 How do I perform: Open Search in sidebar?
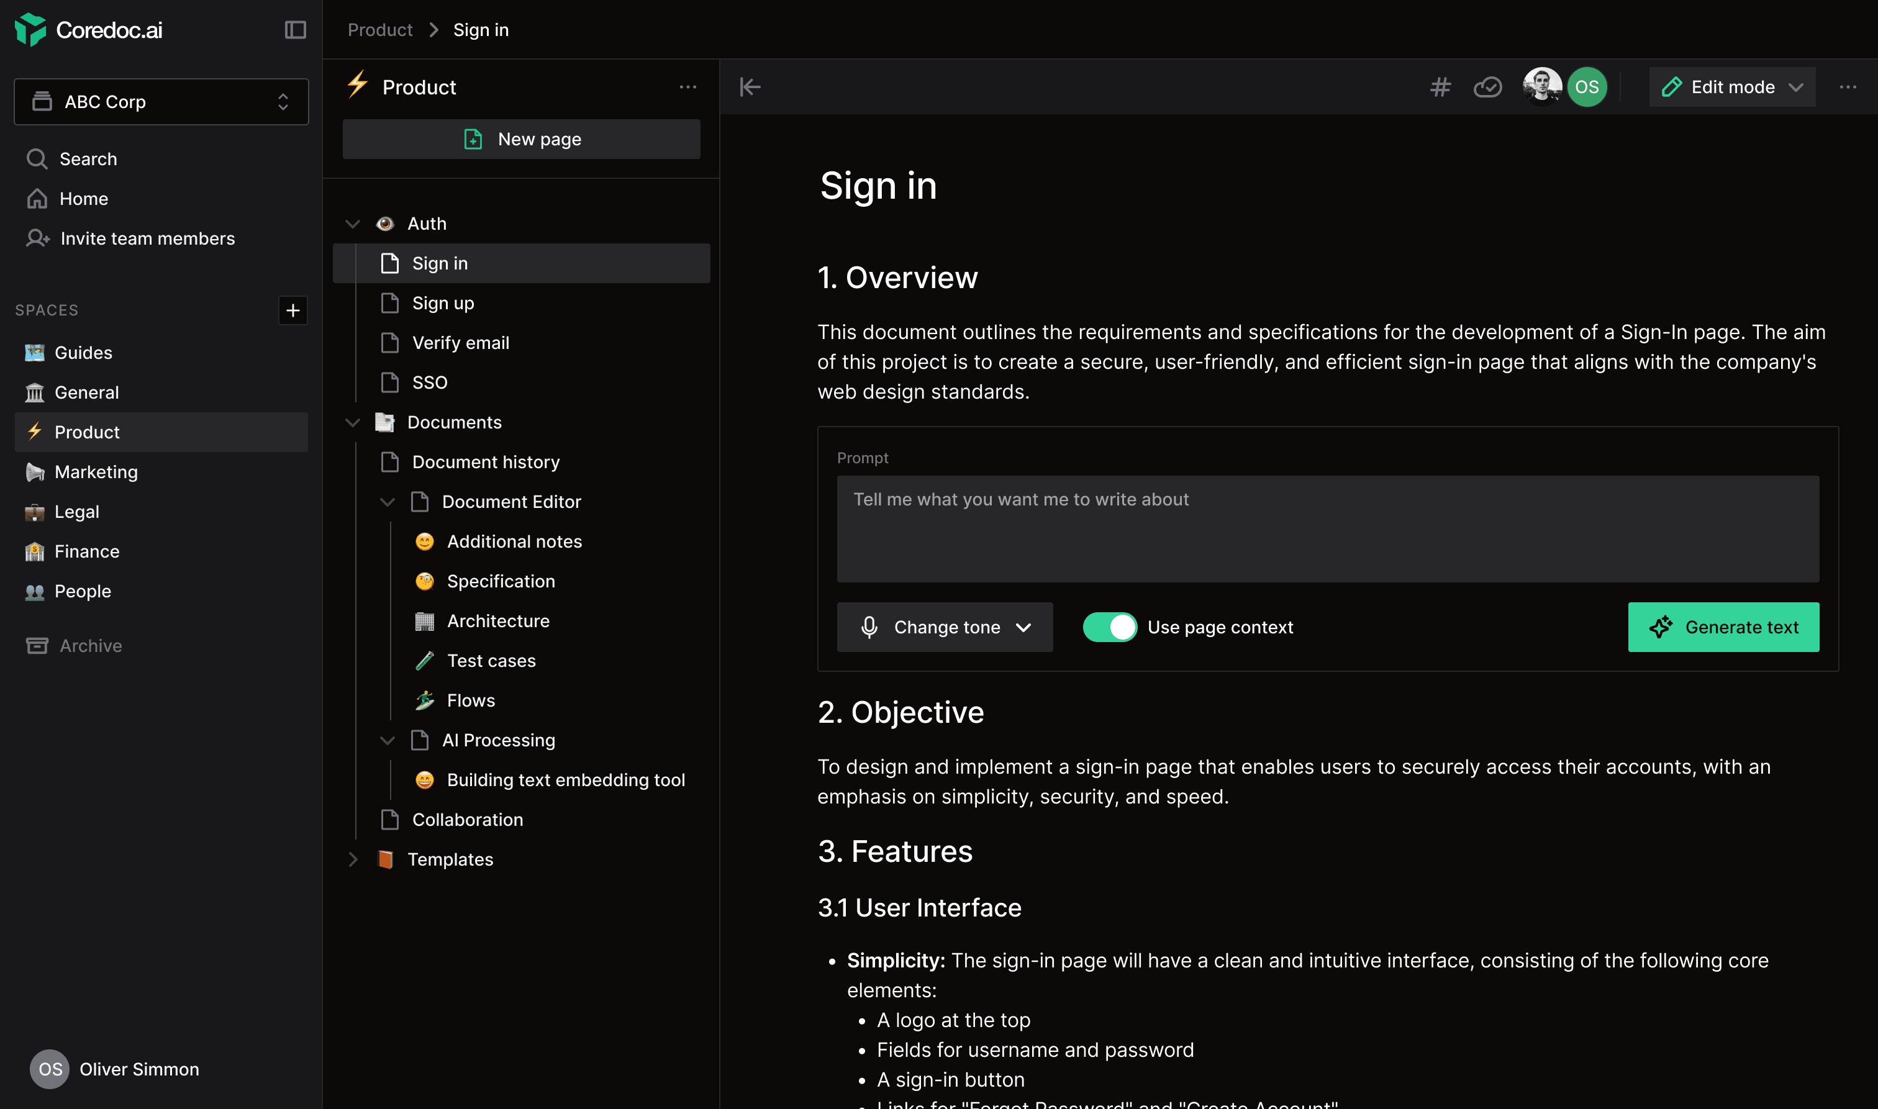tap(88, 159)
